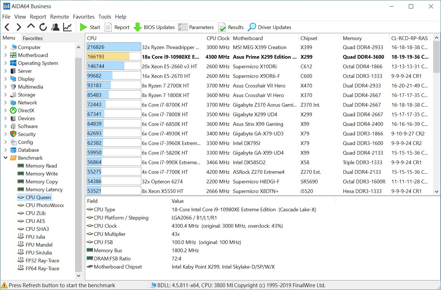
Task: Click the navigation tree scrollbar down arrow
Action: click(x=78, y=276)
